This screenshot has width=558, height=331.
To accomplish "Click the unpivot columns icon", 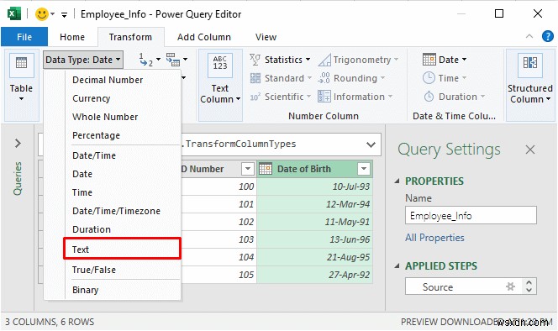I will 173,60.
